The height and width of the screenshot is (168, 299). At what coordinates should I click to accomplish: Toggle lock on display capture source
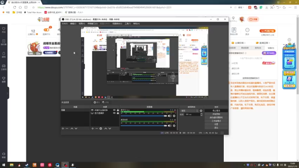[118, 113]
